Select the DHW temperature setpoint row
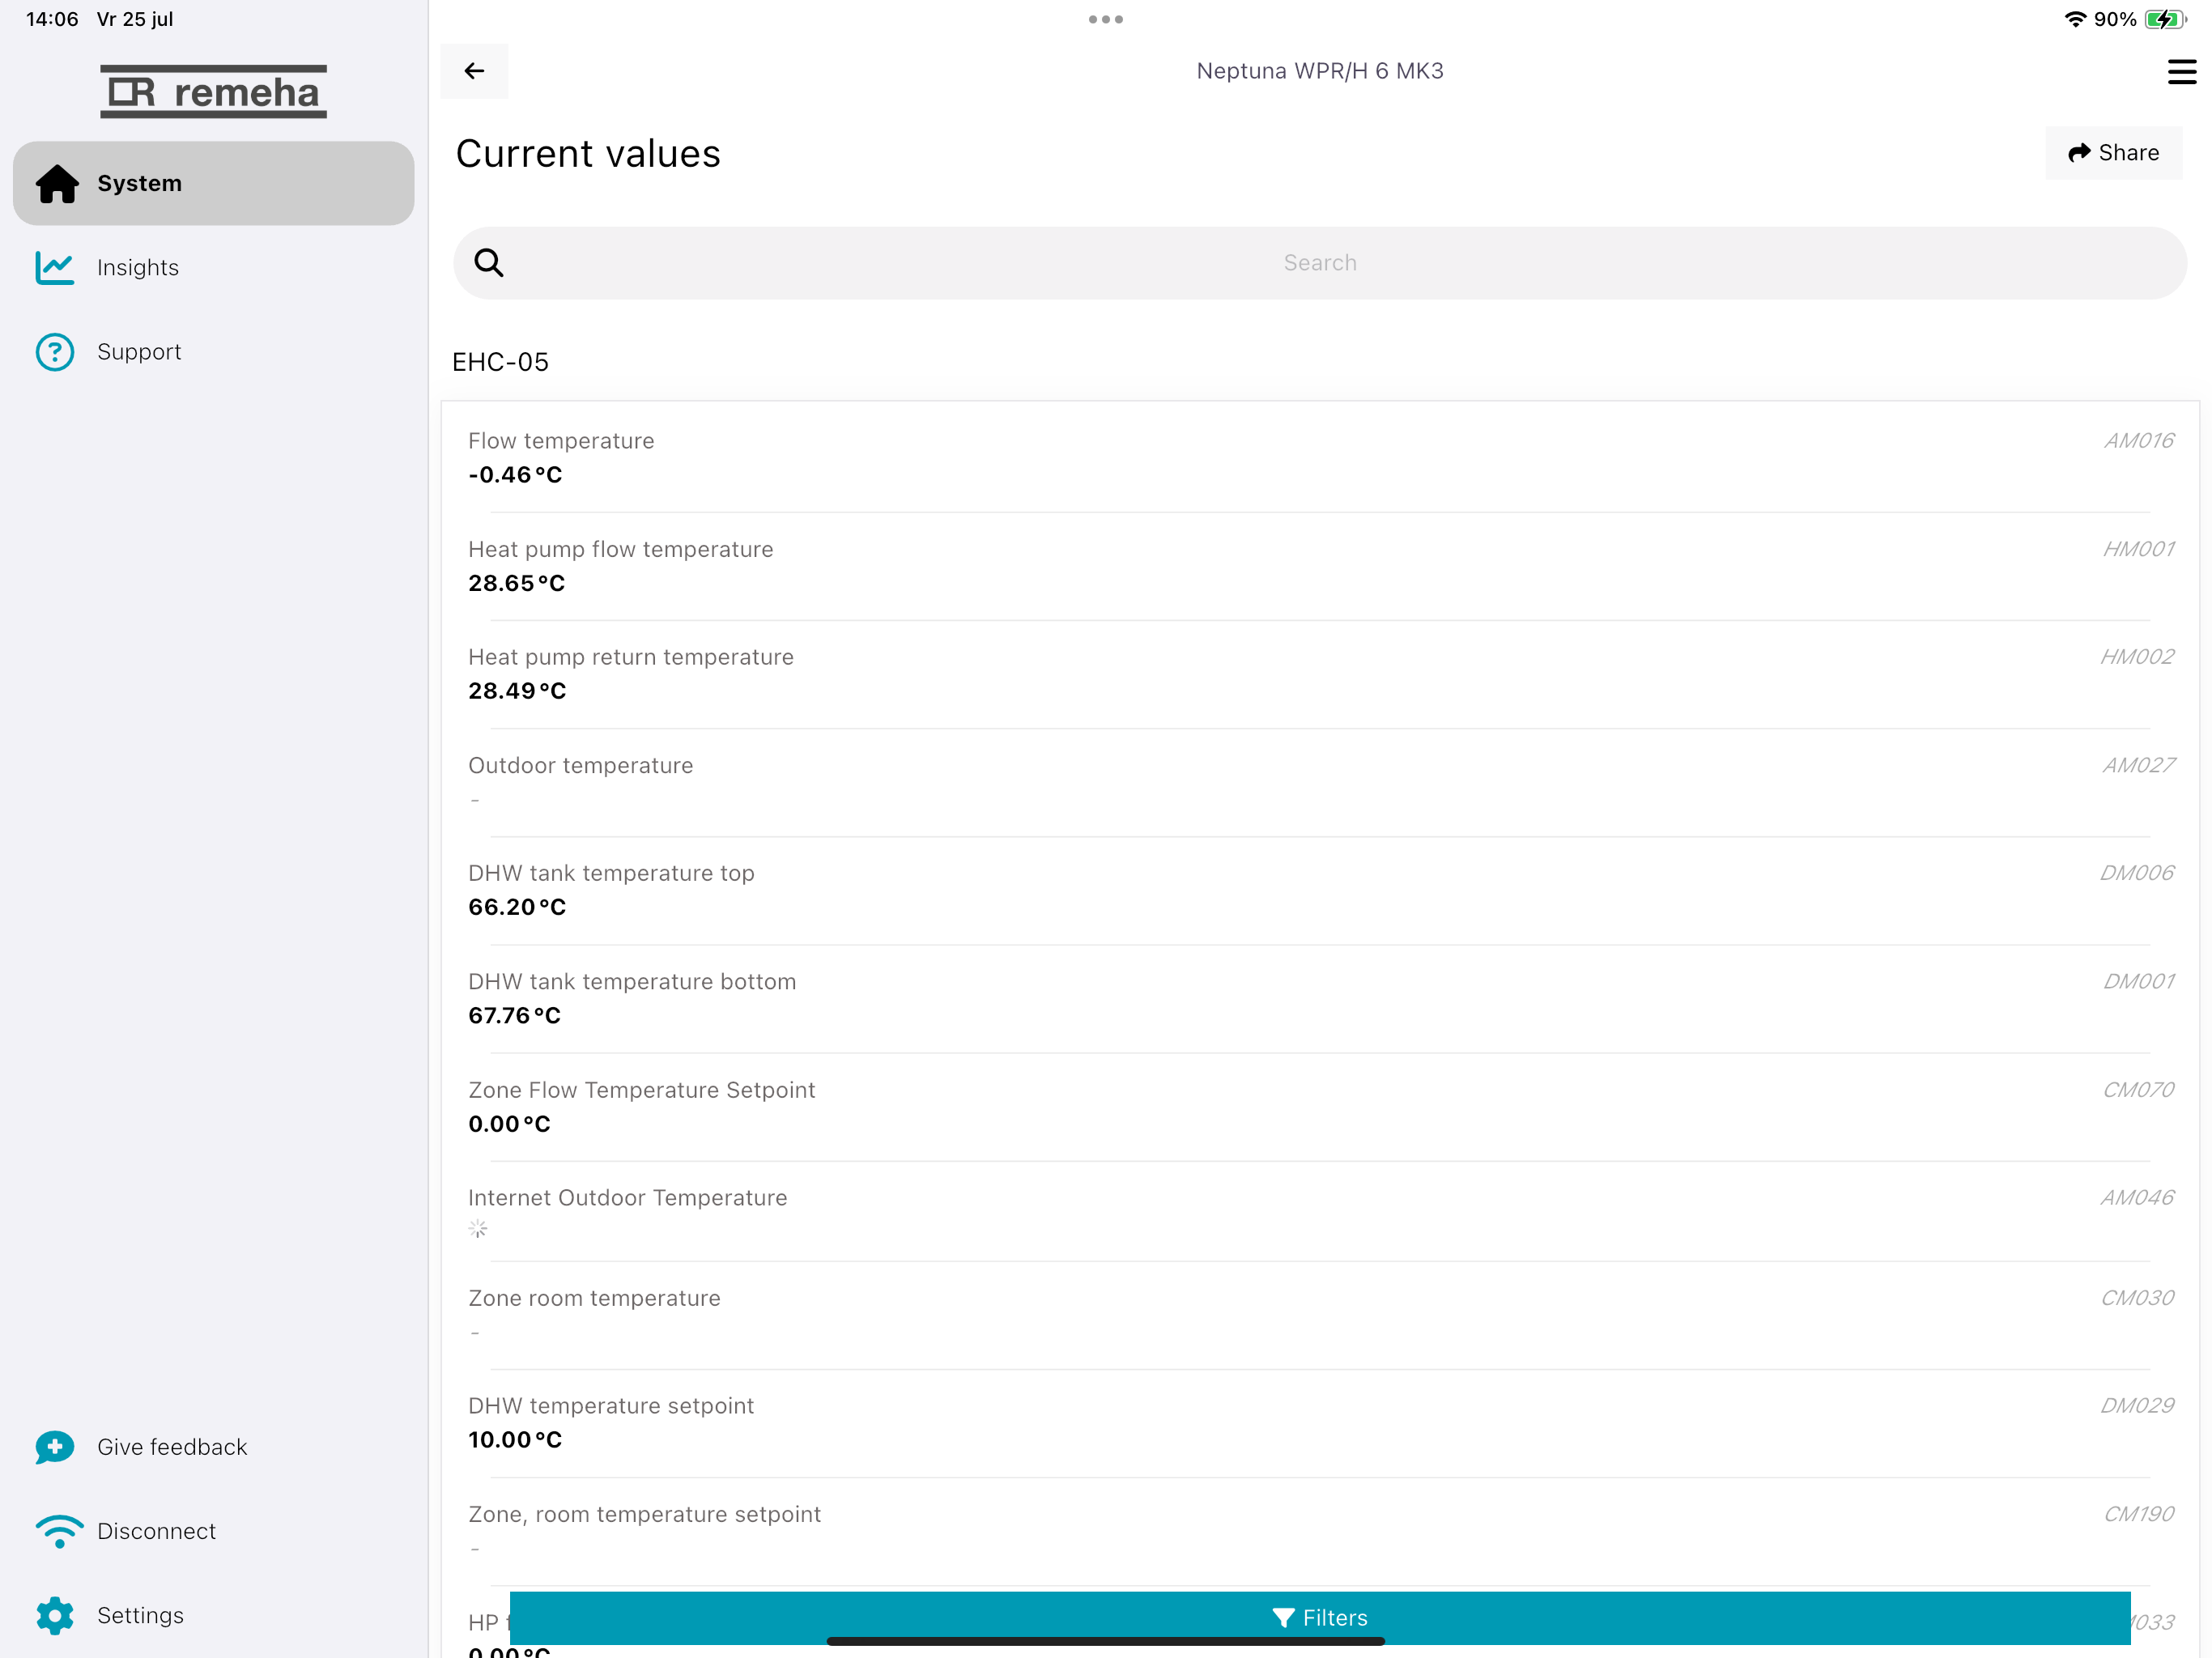2212x1658 pixels. click(x=1320, y=1423)
